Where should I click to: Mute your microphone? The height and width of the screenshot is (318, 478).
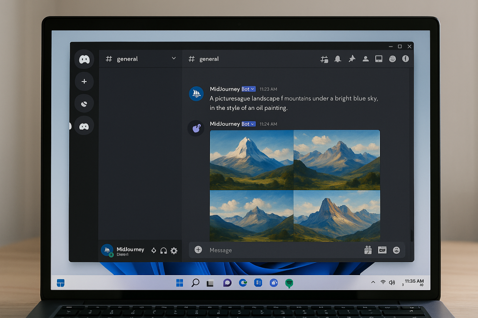[153, 250]
